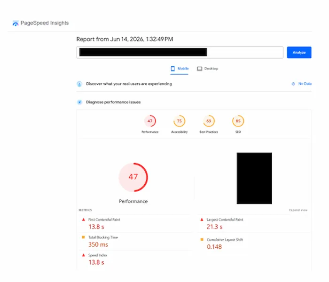Open Speed Index metric
This screenshot has height=282, width=329.
(x=98, y=255)
